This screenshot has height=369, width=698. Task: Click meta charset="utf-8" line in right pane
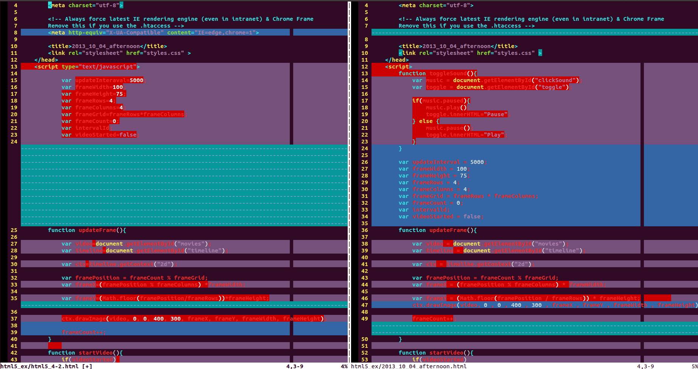click(436, 5)
